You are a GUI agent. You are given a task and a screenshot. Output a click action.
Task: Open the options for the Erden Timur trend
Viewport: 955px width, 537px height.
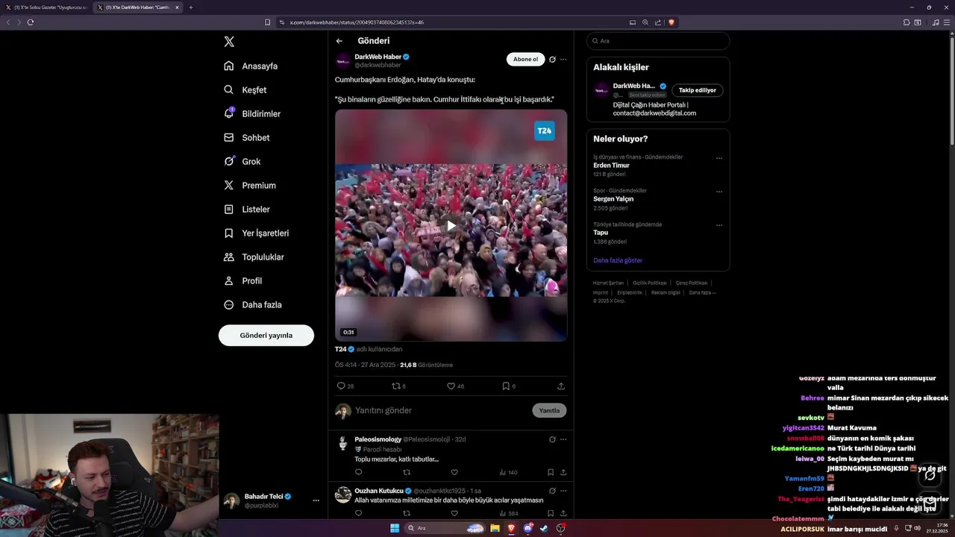point(719,158)
